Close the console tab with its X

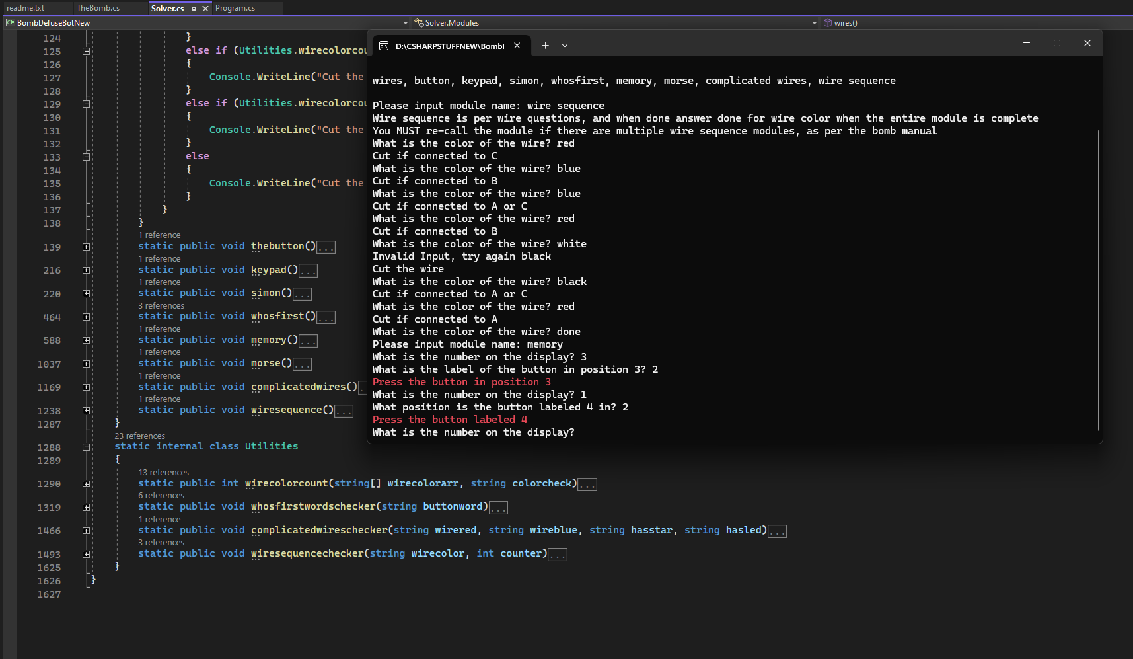click(x=517, y=46)
